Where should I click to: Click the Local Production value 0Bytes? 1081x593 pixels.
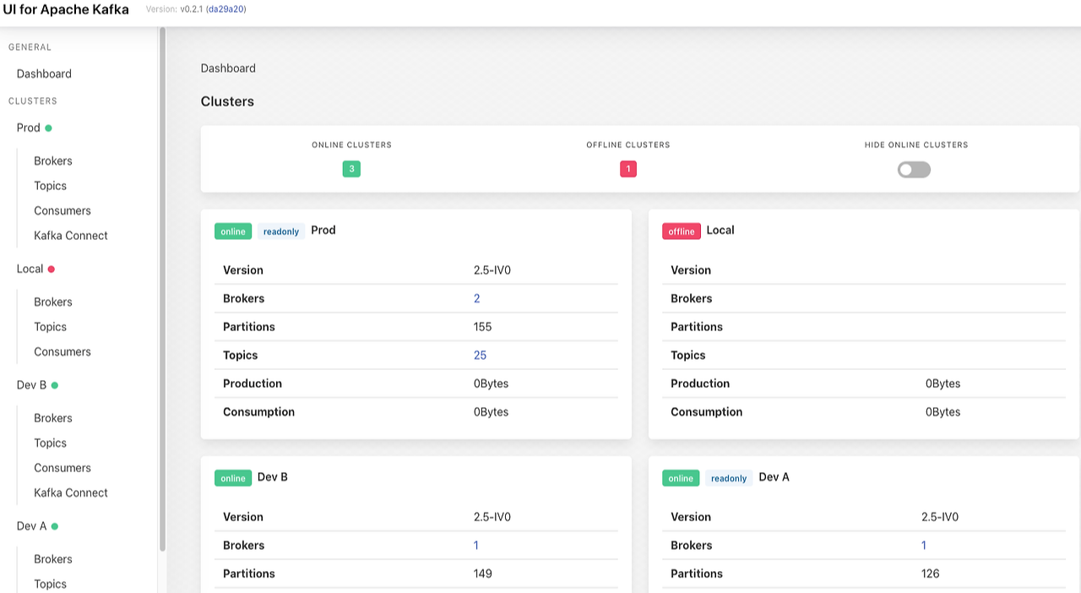943,384
